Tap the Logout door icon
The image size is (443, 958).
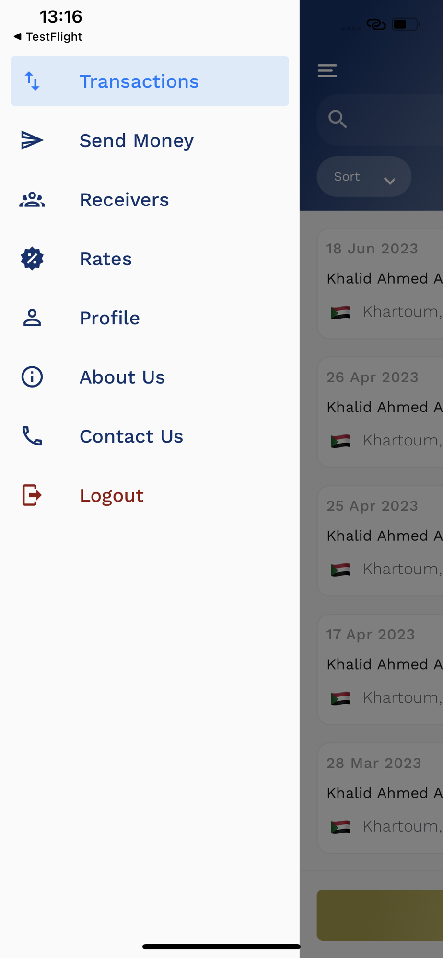pyautogui.click(x=32, y=495)
